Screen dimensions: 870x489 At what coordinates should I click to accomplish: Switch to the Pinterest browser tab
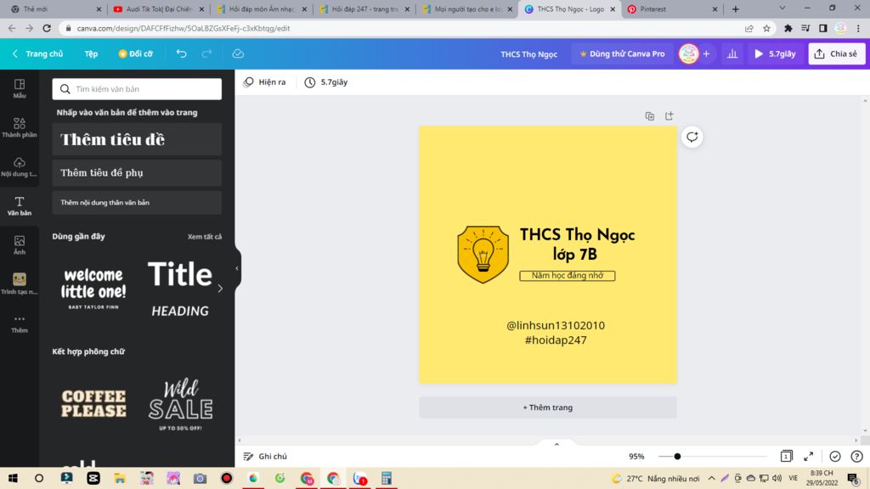point(672,8)
